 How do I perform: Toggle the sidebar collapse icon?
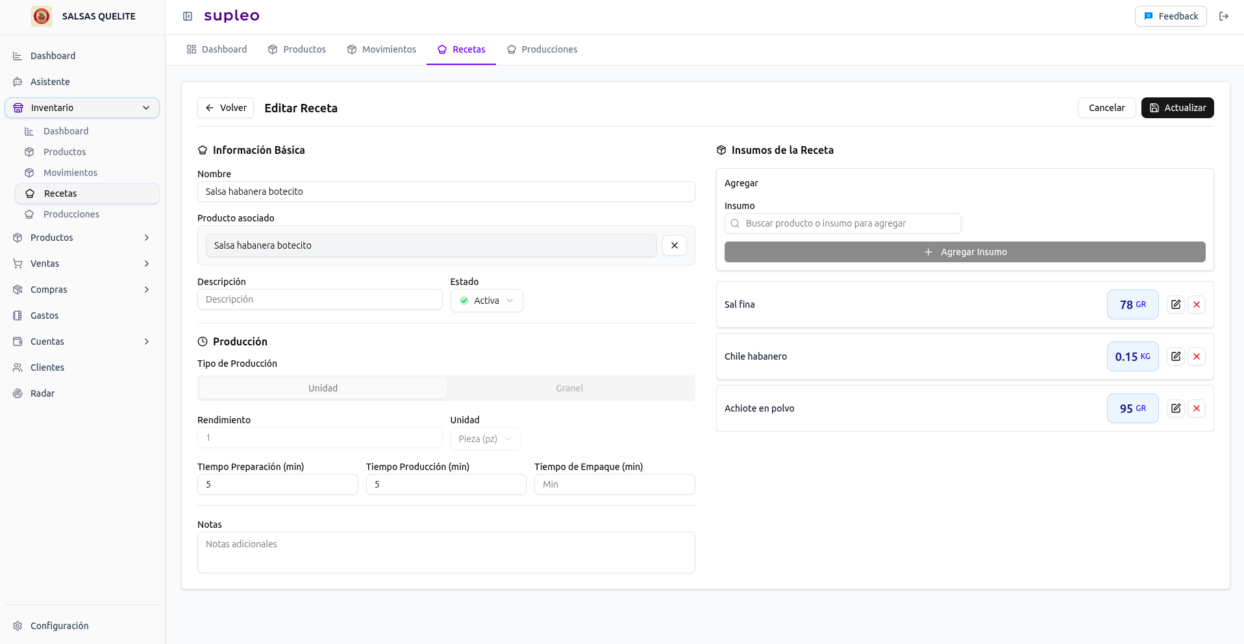click(x=188, y=16)
